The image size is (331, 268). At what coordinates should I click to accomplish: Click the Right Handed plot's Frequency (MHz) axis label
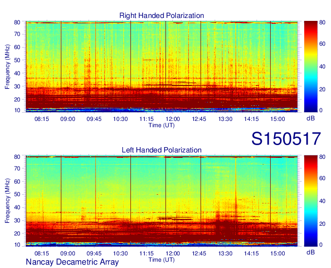coord(7,67)
